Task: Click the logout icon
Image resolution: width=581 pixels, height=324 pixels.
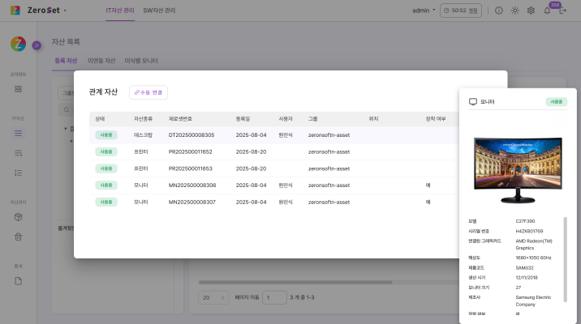Action: coord(563,11)
